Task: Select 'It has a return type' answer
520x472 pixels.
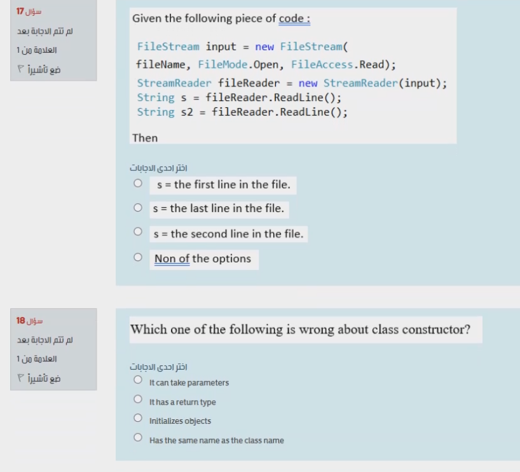Action: tap(137, 398)
